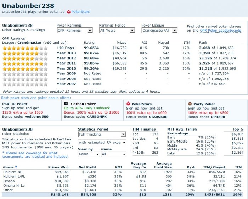
Task: Click the Unabomber238 page title
Action: coord(28,6)
